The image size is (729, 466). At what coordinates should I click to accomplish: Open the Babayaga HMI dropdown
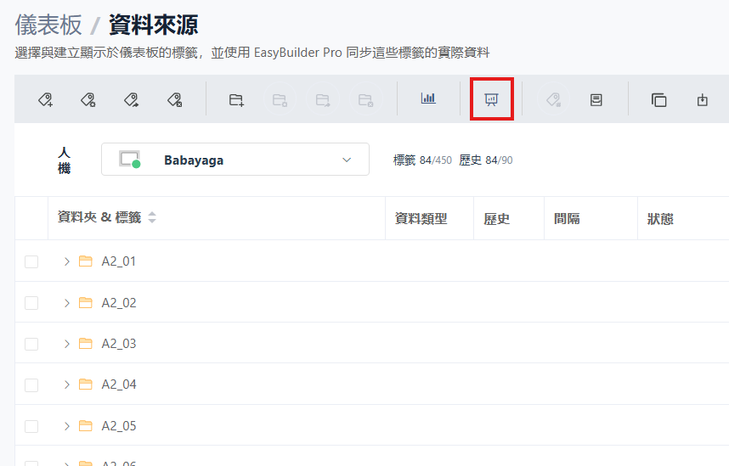pyautogui.click(x=235, y=160)
